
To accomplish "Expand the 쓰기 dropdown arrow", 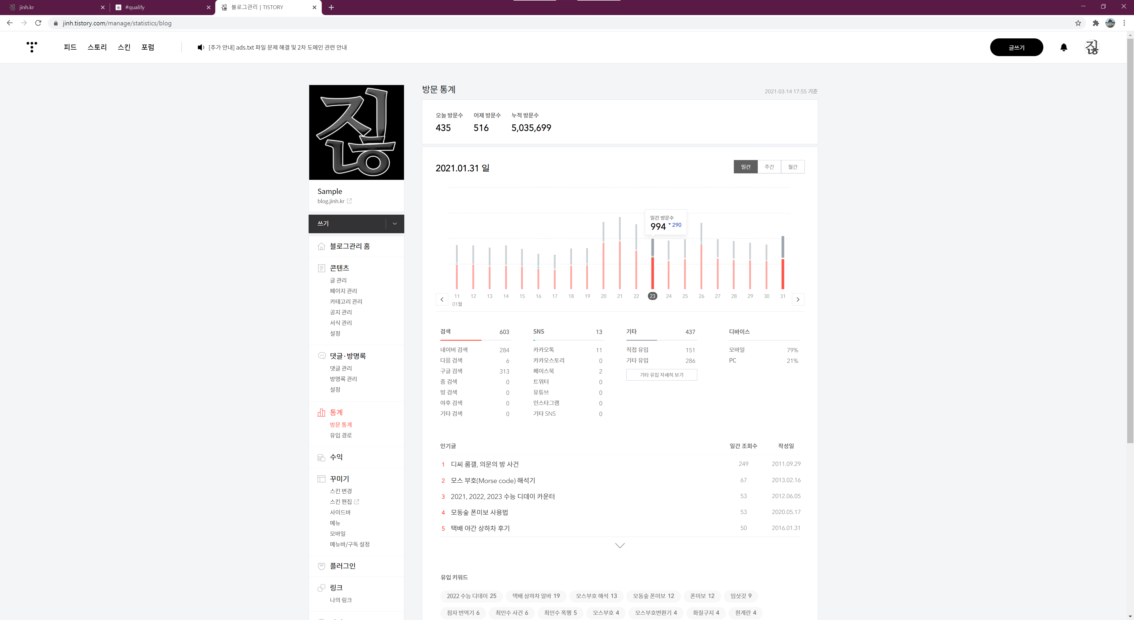I will click(395, 223).
